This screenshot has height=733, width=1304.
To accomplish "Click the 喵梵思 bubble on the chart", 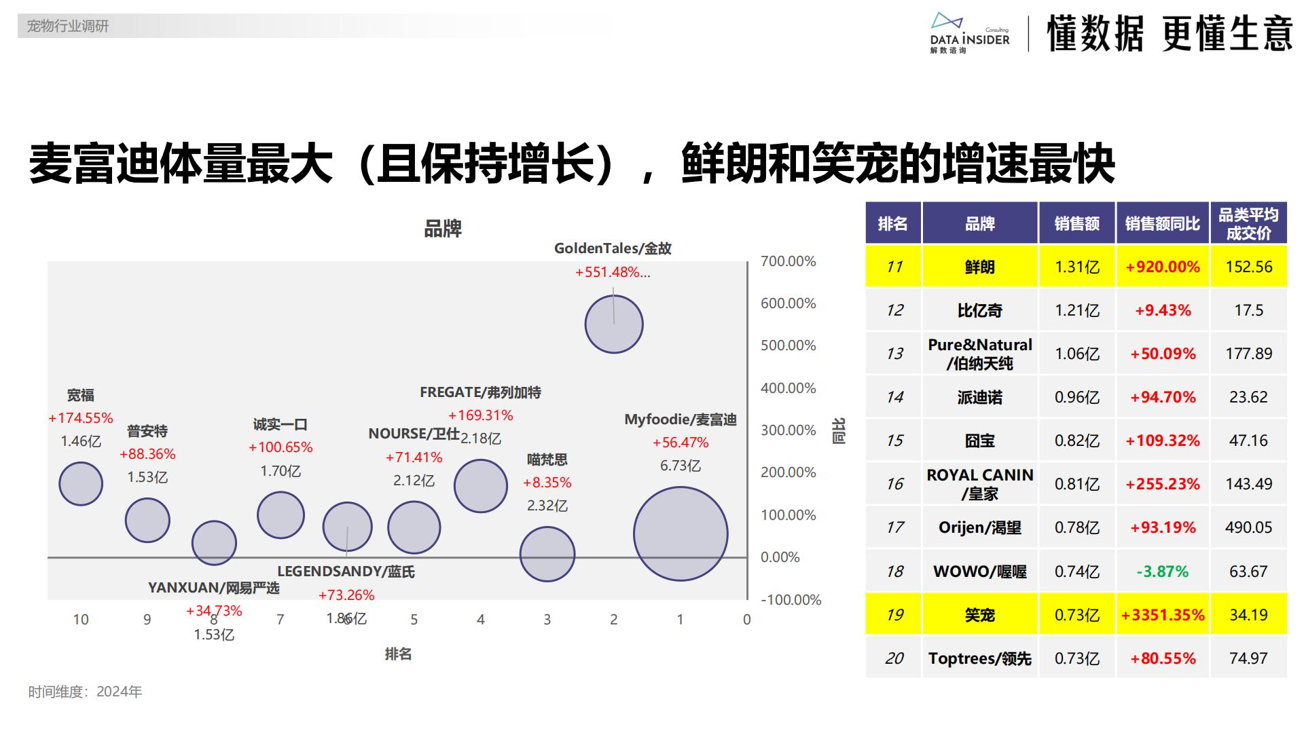I will (x=547, y=555).
